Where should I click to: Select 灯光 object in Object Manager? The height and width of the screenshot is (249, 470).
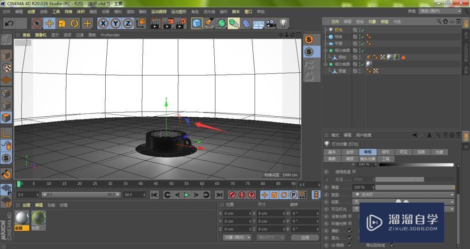(338, 30)
